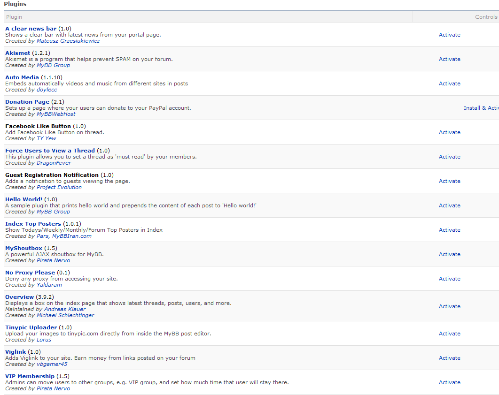Open the No Proxy Please plugin link
This screenshot has width=499, height=395.
coord(30,273)
